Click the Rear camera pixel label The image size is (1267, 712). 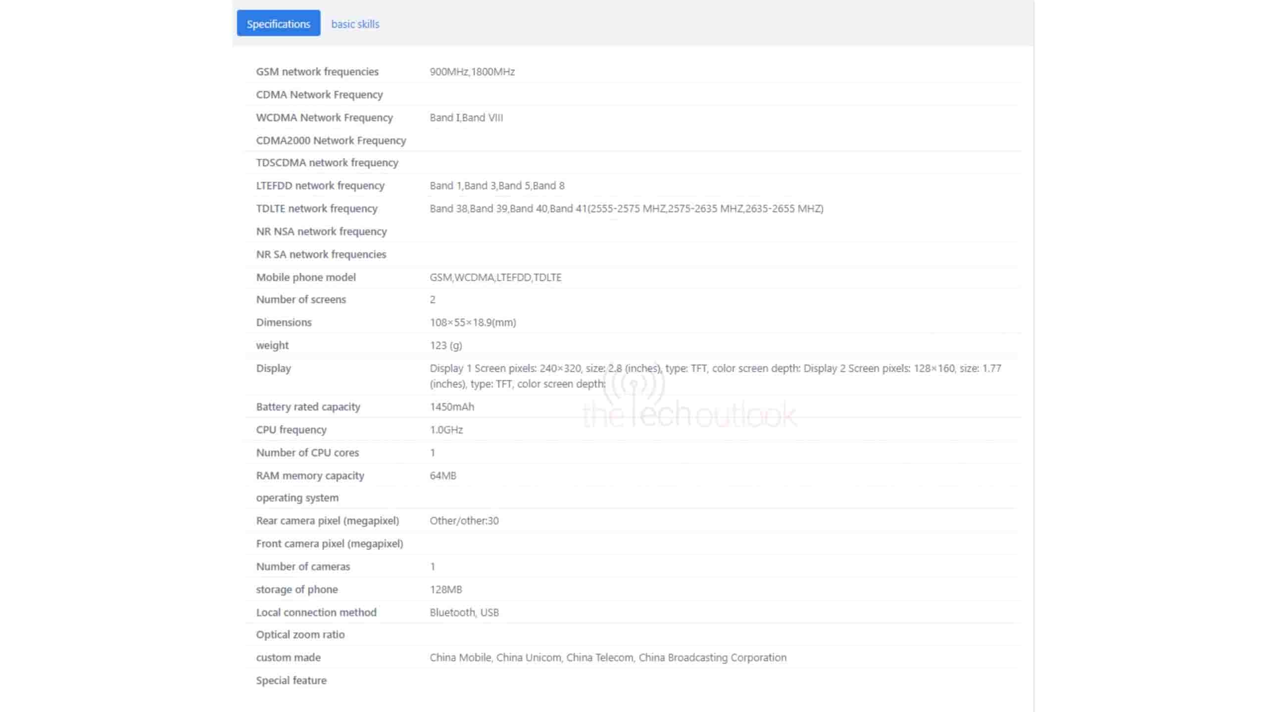(x=327, y=521)
